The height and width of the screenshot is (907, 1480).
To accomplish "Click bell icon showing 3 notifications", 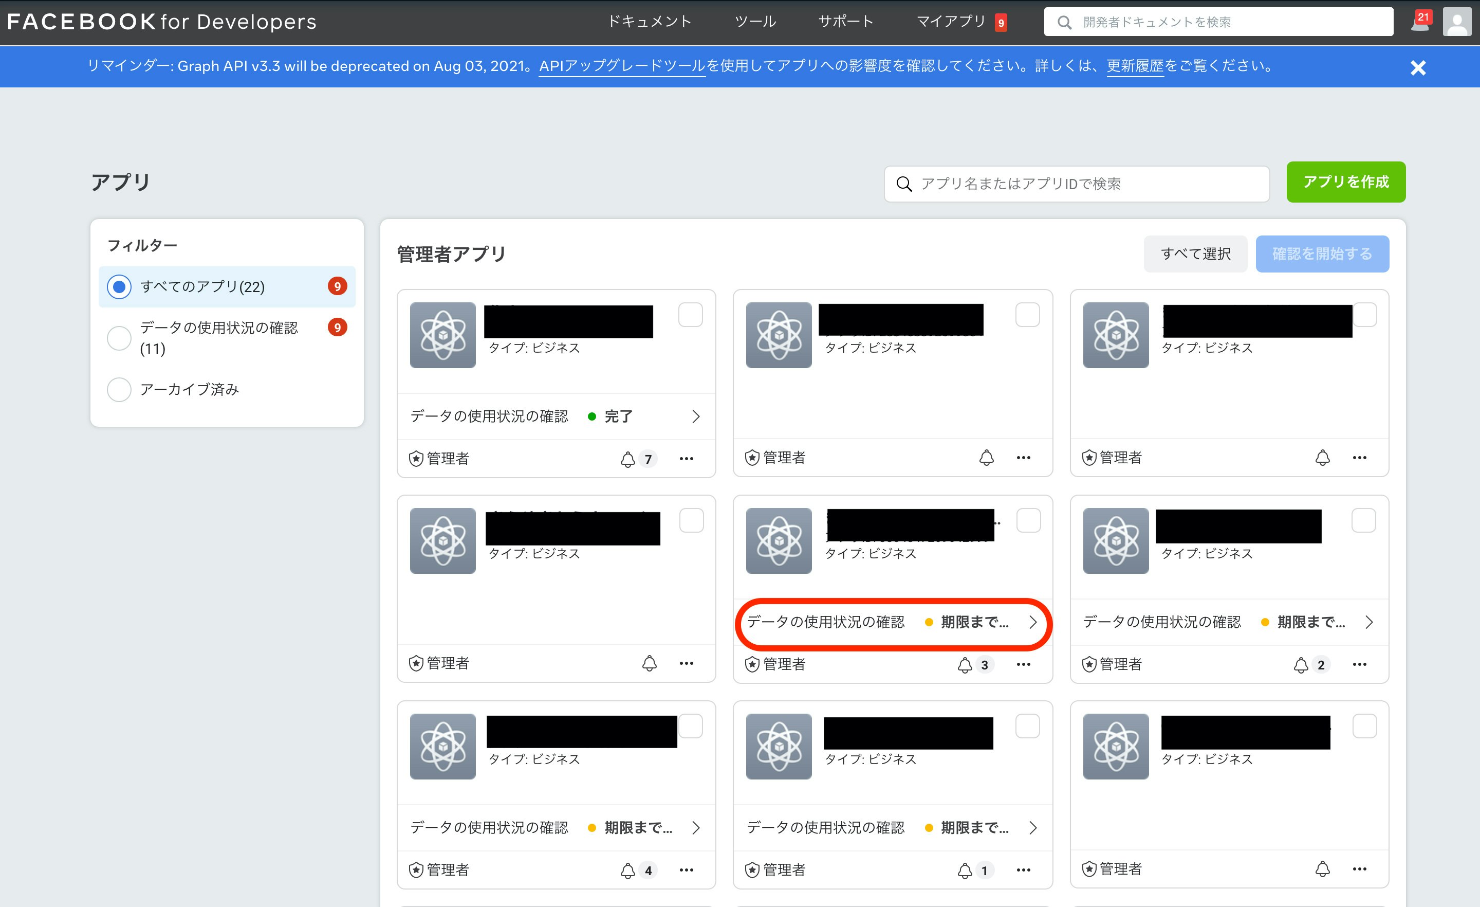I will coord(965,665).
